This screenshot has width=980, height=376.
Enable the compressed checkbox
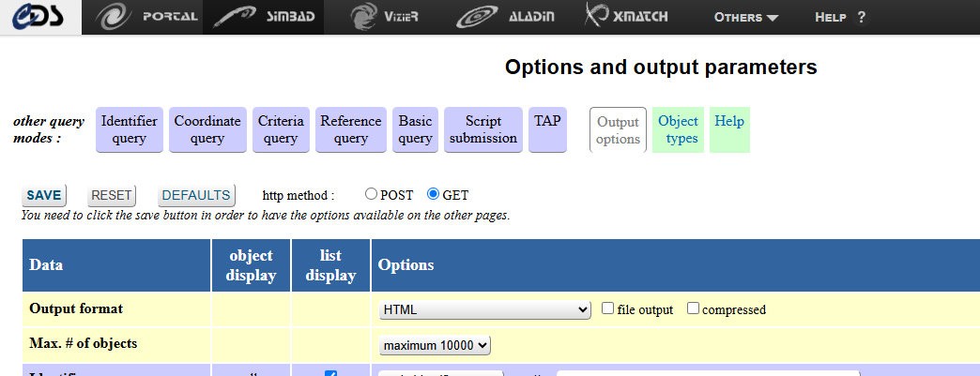(x=693, y=308)
